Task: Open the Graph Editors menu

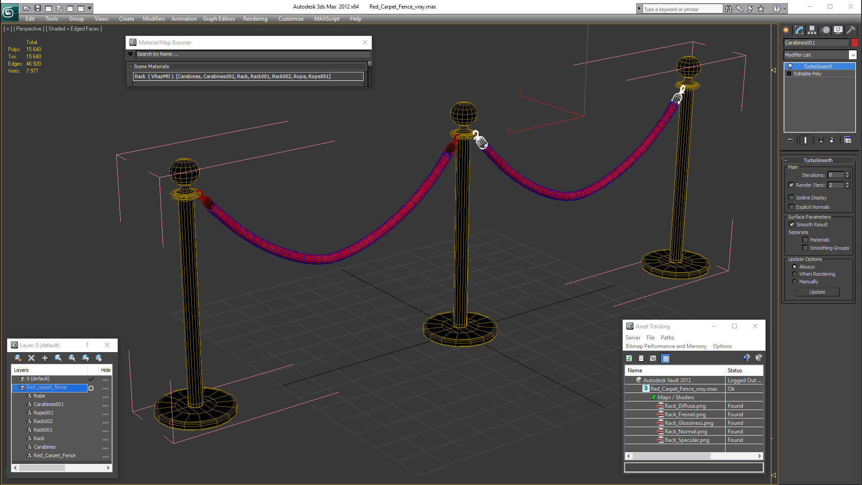Action: [219, 19]
